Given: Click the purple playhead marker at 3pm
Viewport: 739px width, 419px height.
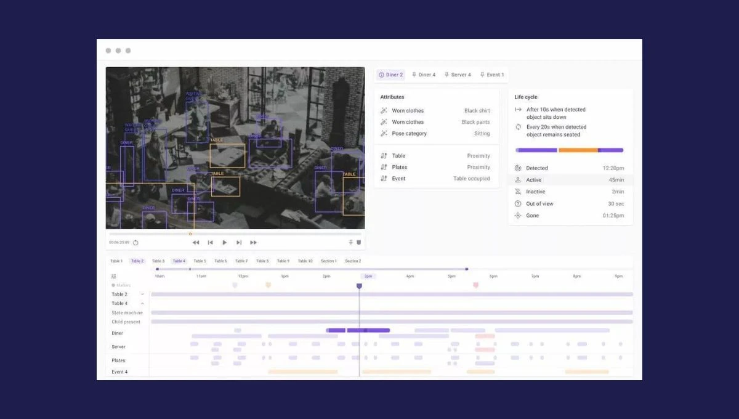Looking at the screenshot, I should pyautogui.click(x=359, y=286).
